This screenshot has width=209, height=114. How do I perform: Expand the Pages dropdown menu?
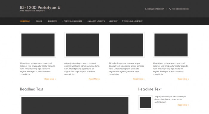pyautogui.click(x=38, y=21)
